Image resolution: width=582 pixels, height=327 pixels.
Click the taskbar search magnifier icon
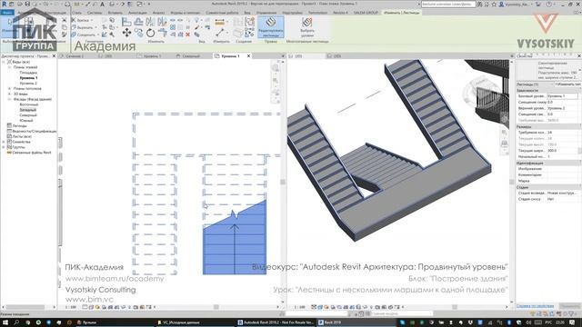click(x=16, y=322)
